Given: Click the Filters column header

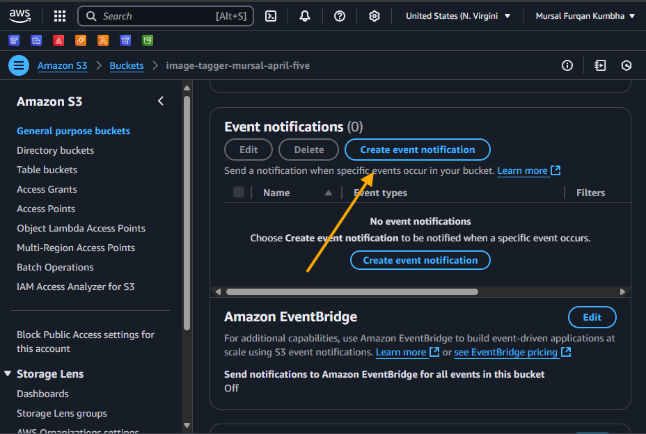Looking at the screenshot, I should click(590, 193).
